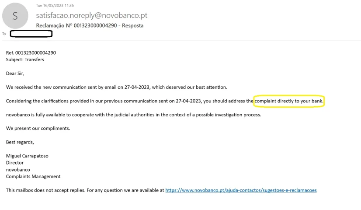
Task: Click the redacted recipient box after To
Action: [31, 34]
